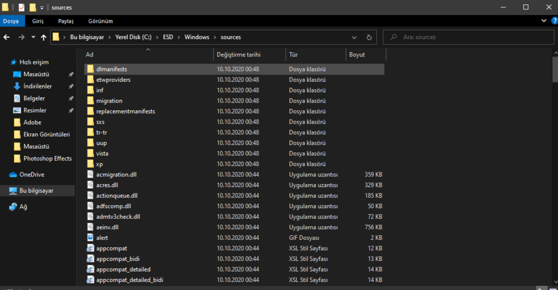Viewport: 558px width, 290px height.
Task: Sort by Değiştirme tarihi column
Action: [238, 55]
